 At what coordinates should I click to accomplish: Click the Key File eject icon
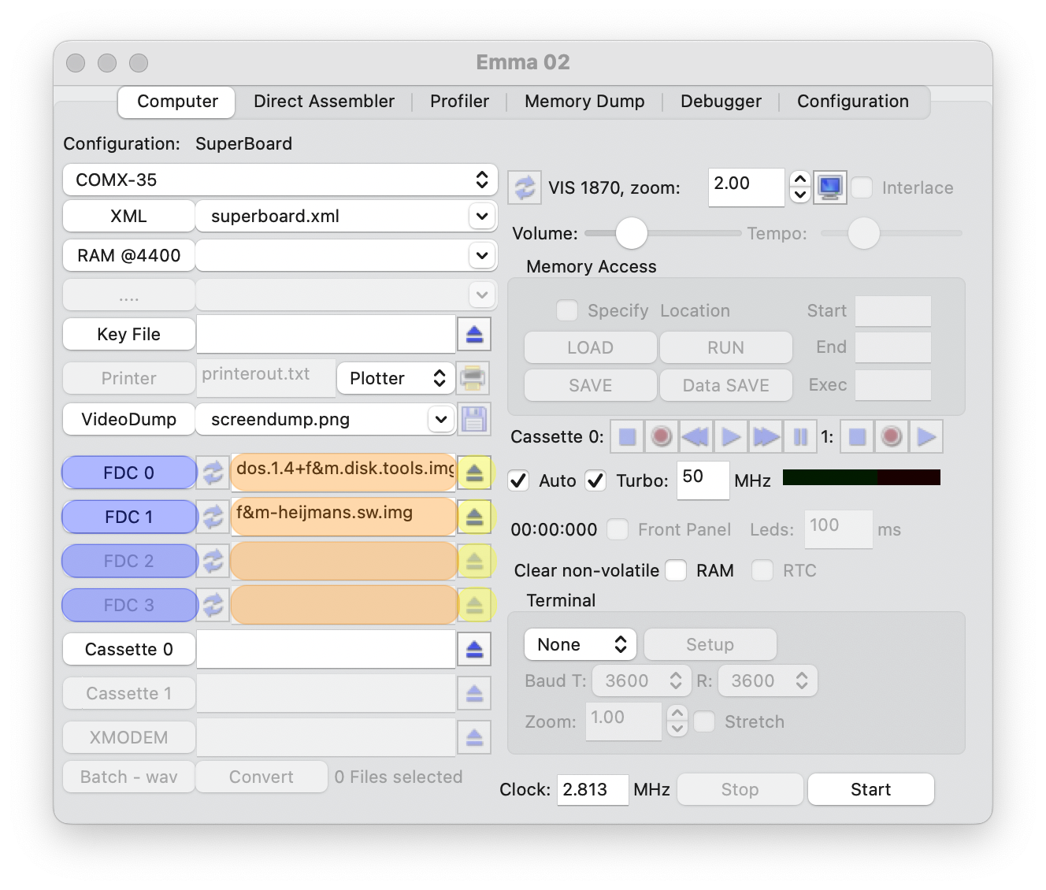pyautogui.click(x=474, y=334)
